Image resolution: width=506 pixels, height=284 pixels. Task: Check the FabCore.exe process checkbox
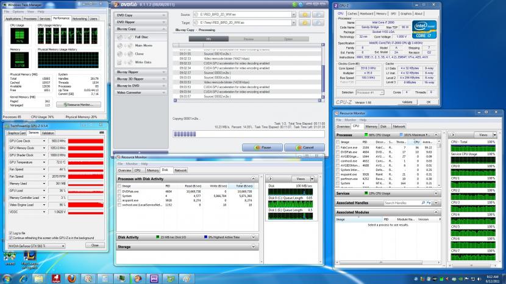338,148
